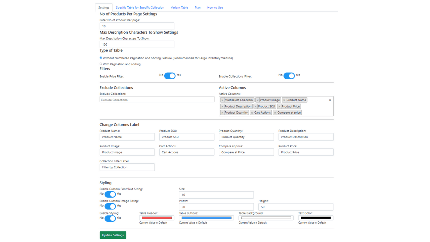Click the Update Settings button

coord(113,235)
